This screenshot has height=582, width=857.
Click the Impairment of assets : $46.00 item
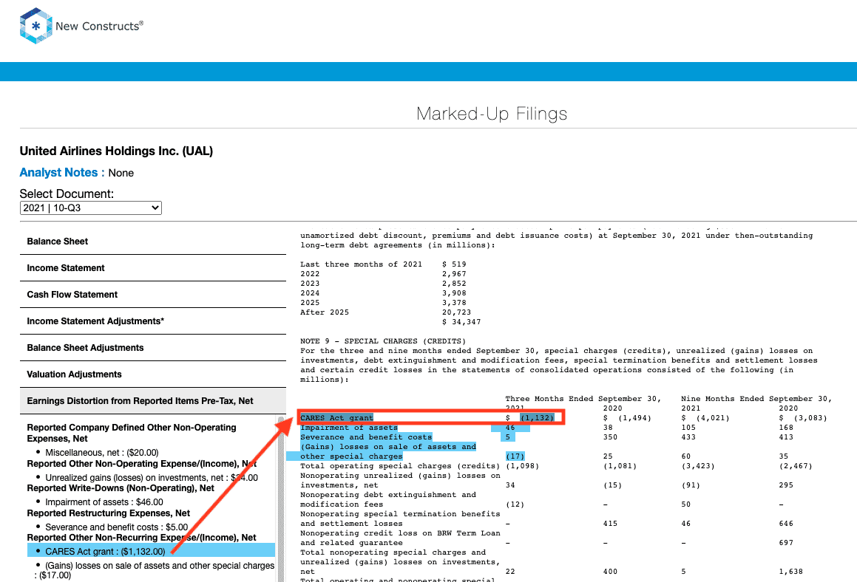tap(104, 502)
